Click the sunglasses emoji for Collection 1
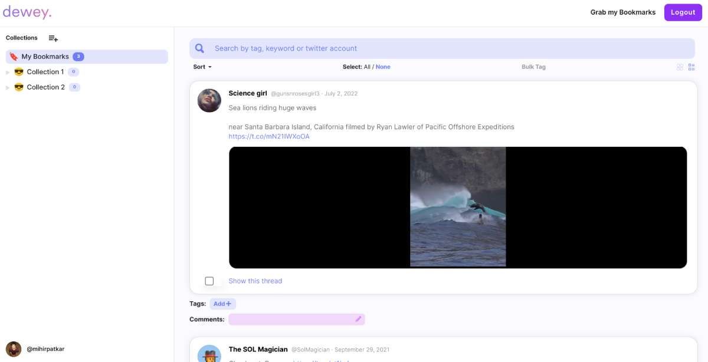The height and width of the screenshot is (362, 708). coord(18,71)
